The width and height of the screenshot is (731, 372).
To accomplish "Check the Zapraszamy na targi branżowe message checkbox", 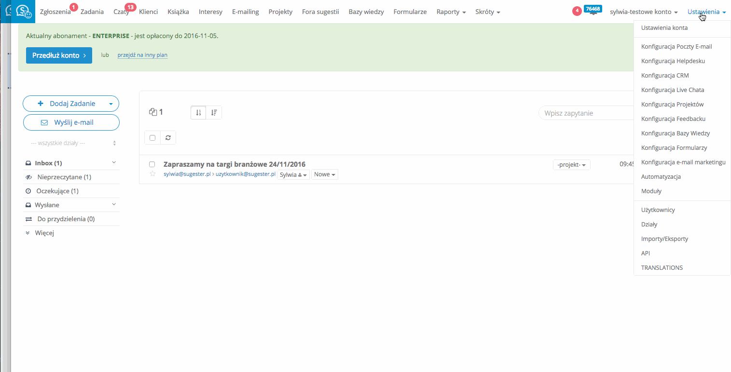I will tap(152, 164).
